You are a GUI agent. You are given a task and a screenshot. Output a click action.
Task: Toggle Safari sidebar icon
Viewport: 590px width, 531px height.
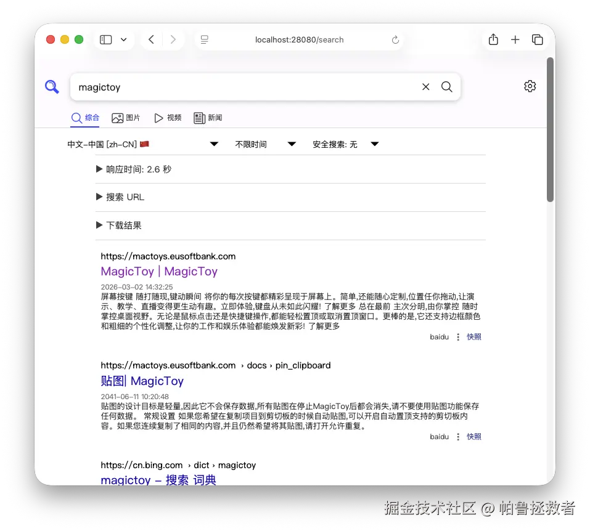tap(106, 39)
